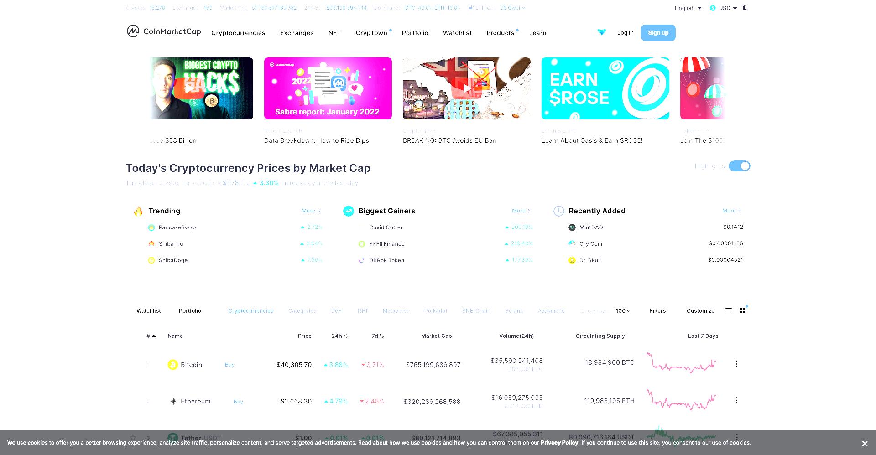
Task: Click the Bitcoin coin icon
Action: click(172, 365)
